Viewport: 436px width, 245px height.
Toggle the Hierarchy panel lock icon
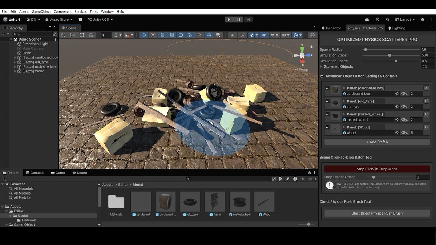tap(50, 28)
